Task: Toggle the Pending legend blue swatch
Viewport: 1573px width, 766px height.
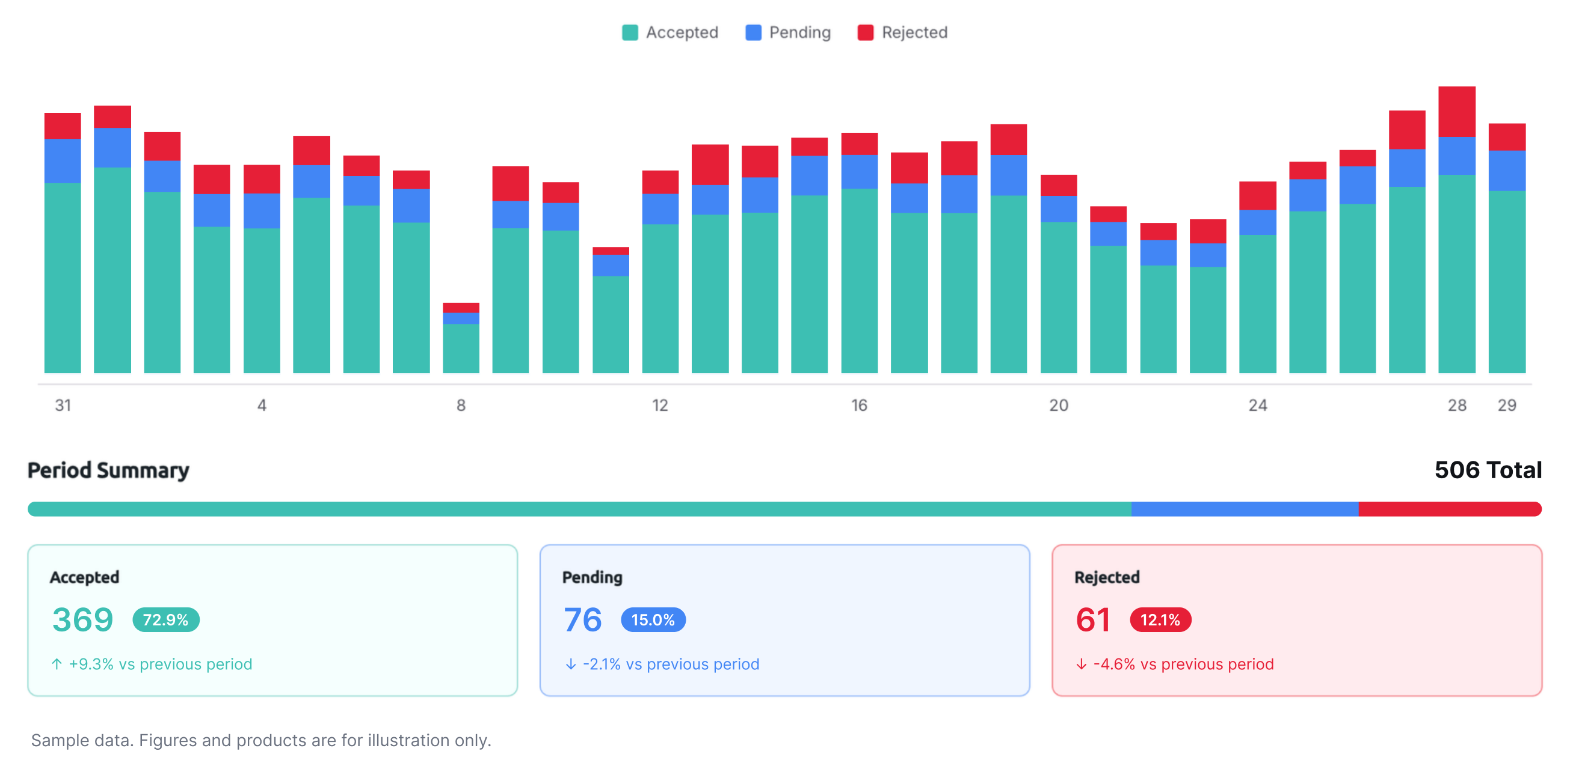Action: coord(753,32)
